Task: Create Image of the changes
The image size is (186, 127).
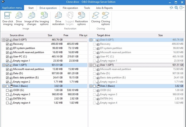Action: tap(31, 19)
